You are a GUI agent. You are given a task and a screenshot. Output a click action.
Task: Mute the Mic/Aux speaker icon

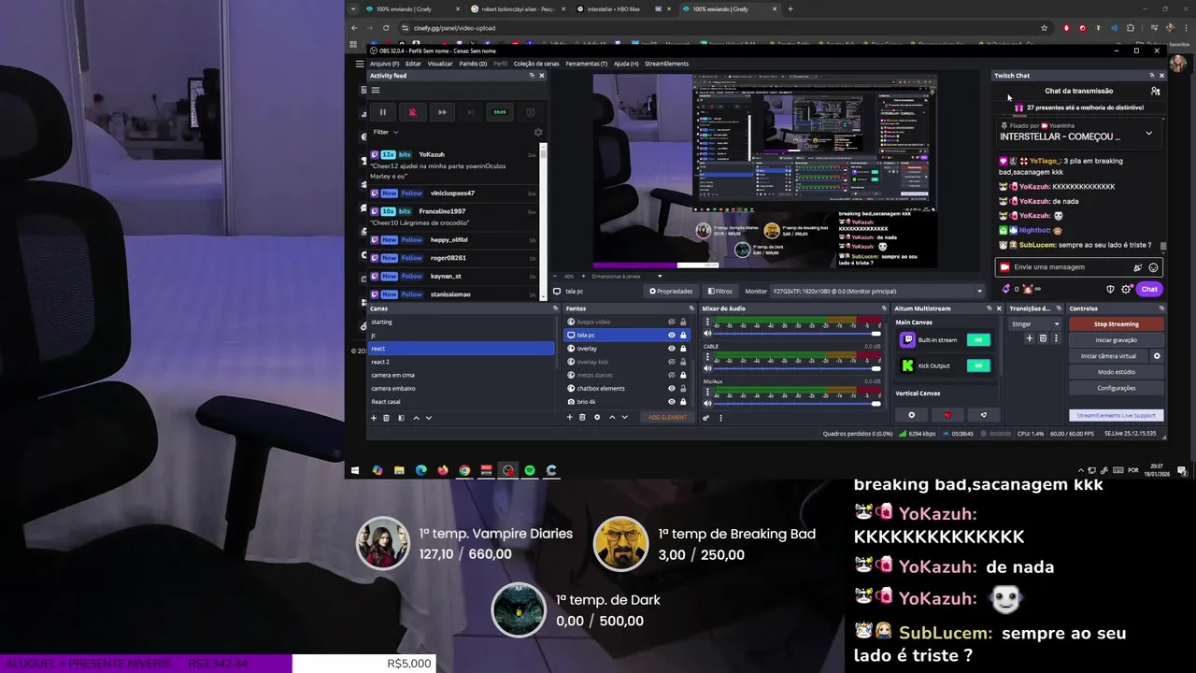point(707,403)
